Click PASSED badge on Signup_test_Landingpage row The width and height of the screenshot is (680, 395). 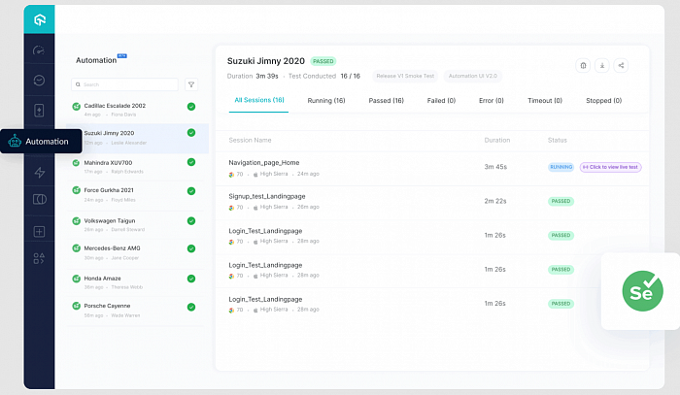coord(561,202)
